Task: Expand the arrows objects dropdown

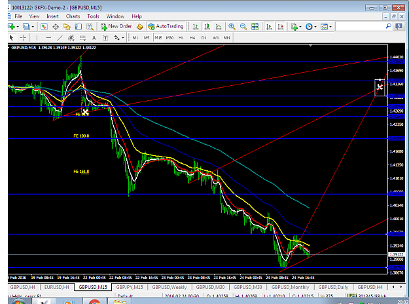Action: coord(123,38)
